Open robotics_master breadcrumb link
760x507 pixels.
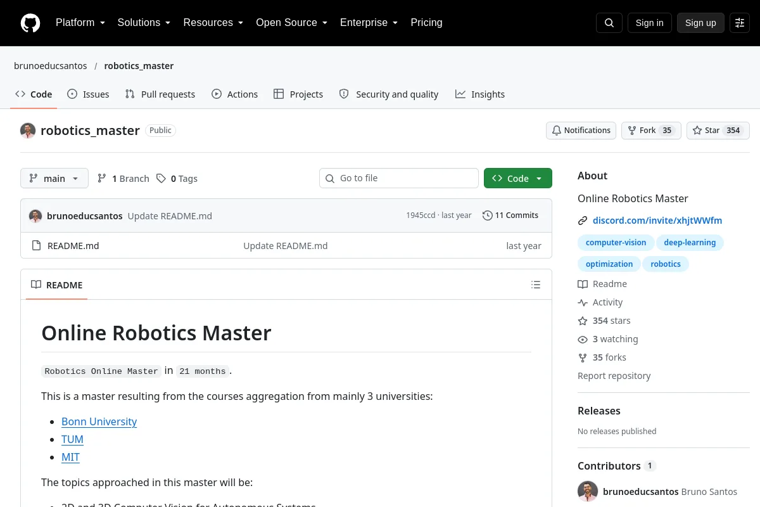coord(139,66)
